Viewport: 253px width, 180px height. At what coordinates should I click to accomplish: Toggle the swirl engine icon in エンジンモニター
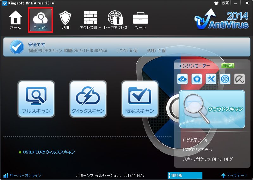197,79
